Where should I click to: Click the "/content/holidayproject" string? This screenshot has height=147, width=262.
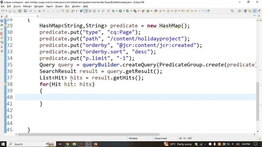[146, 39]
